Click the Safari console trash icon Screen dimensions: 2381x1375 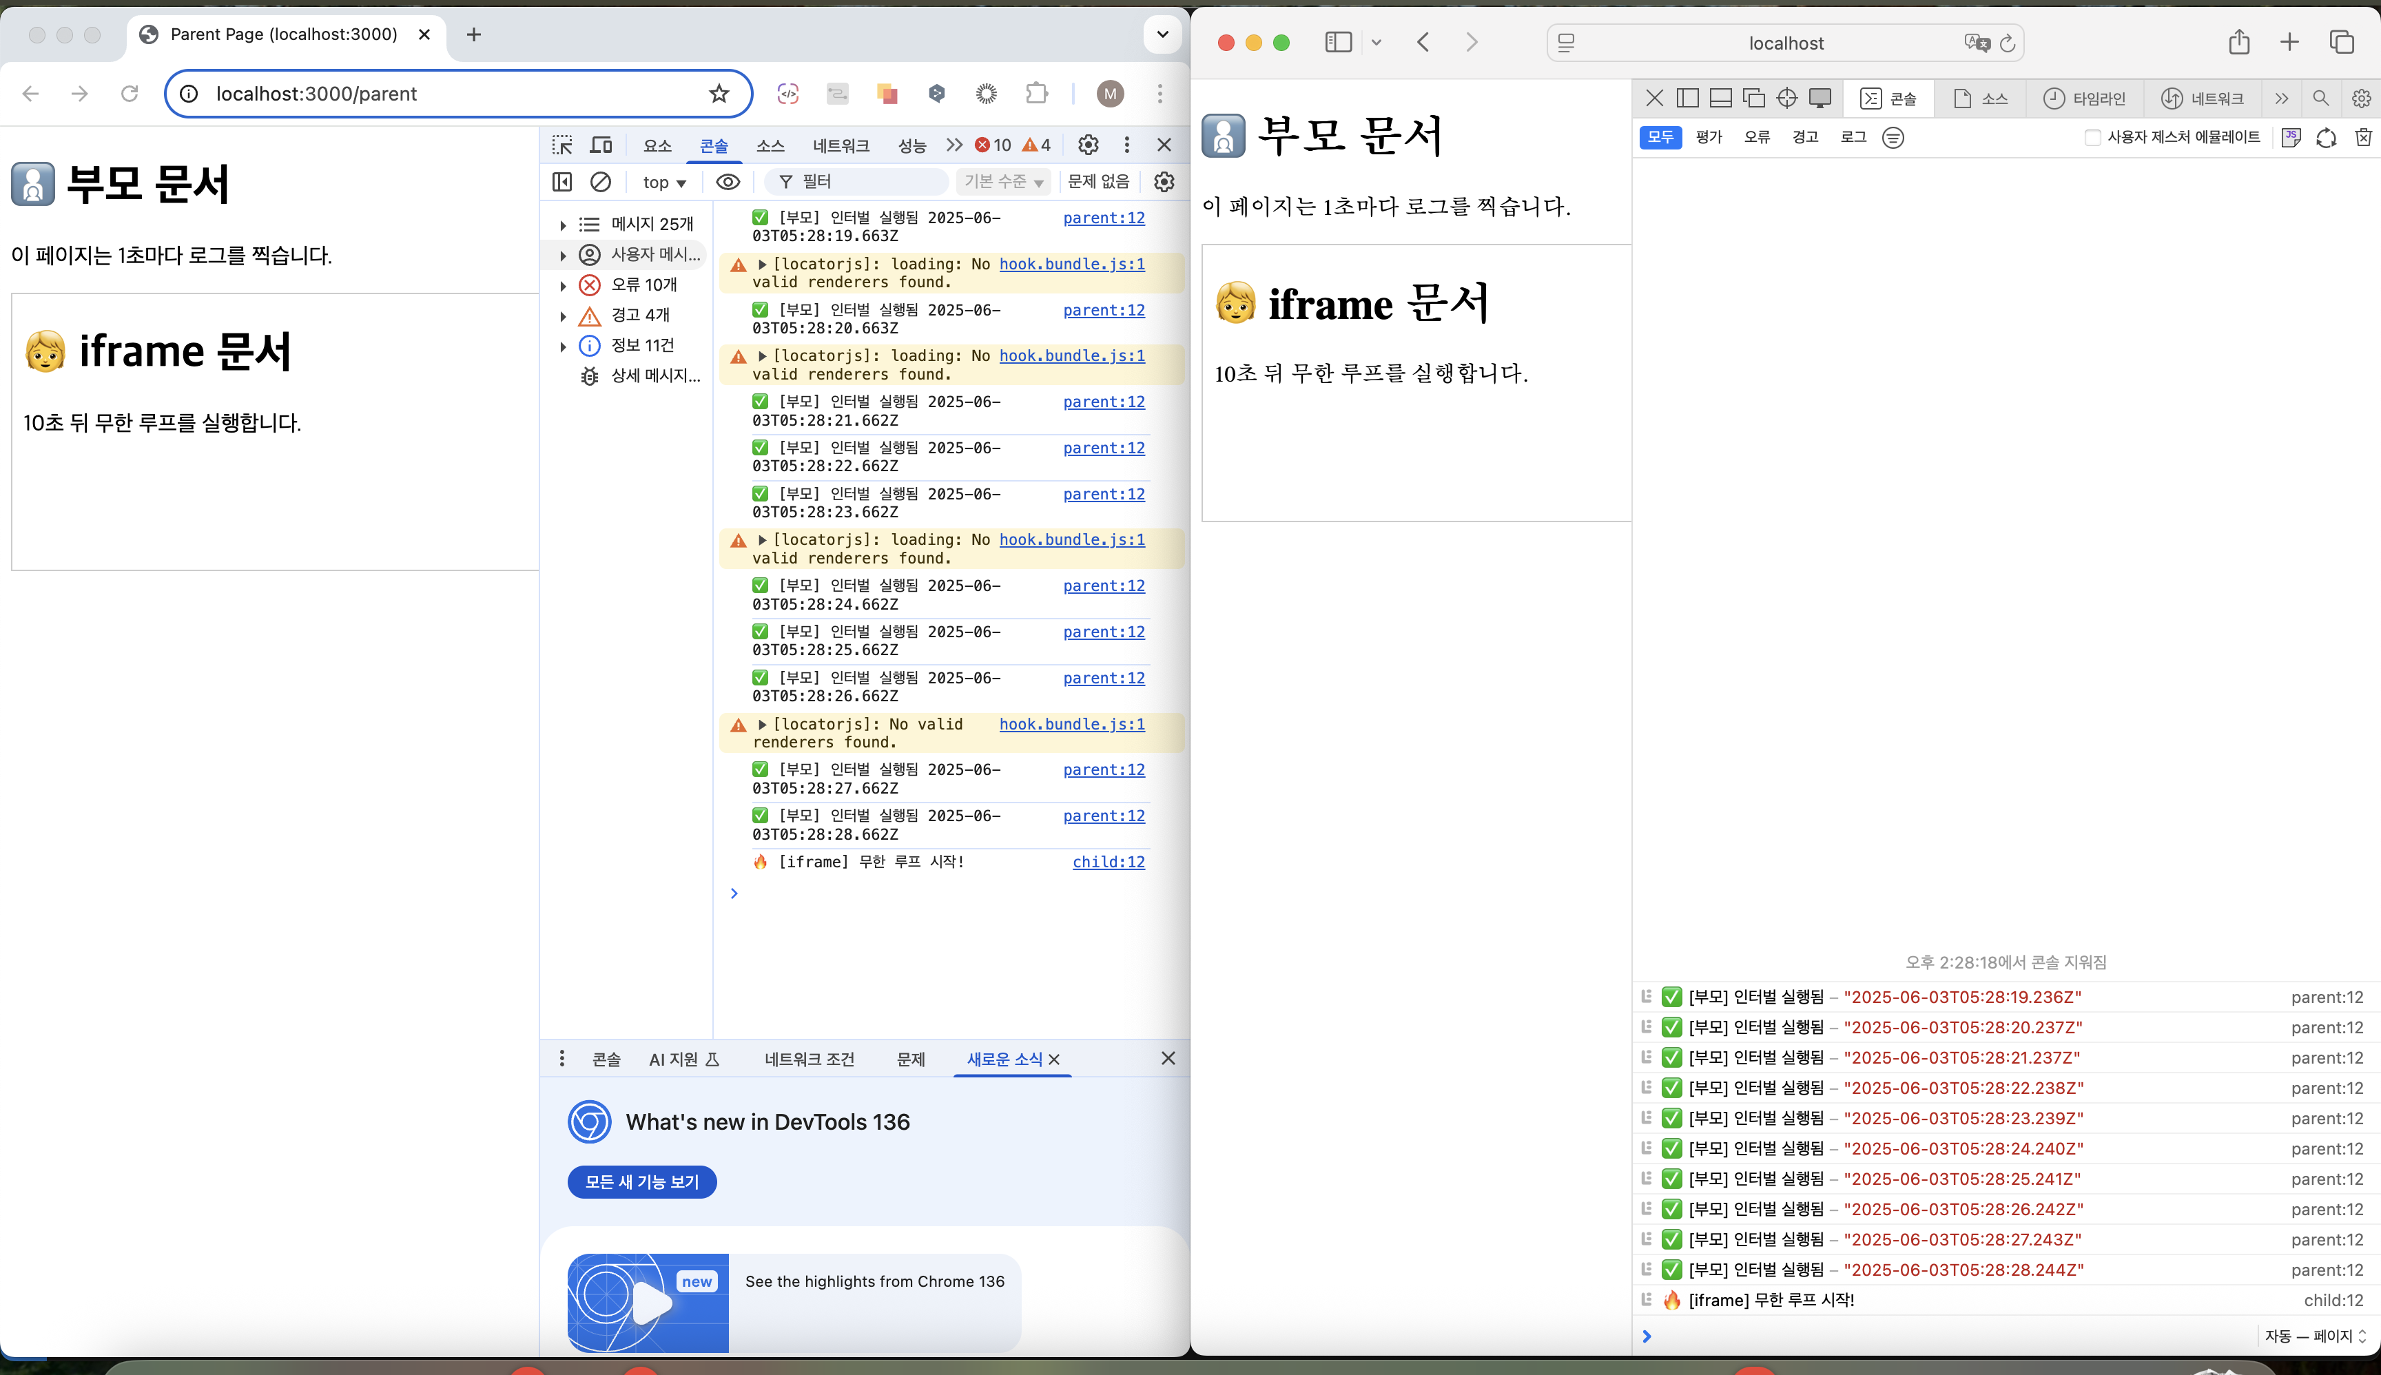(2363, 138)
